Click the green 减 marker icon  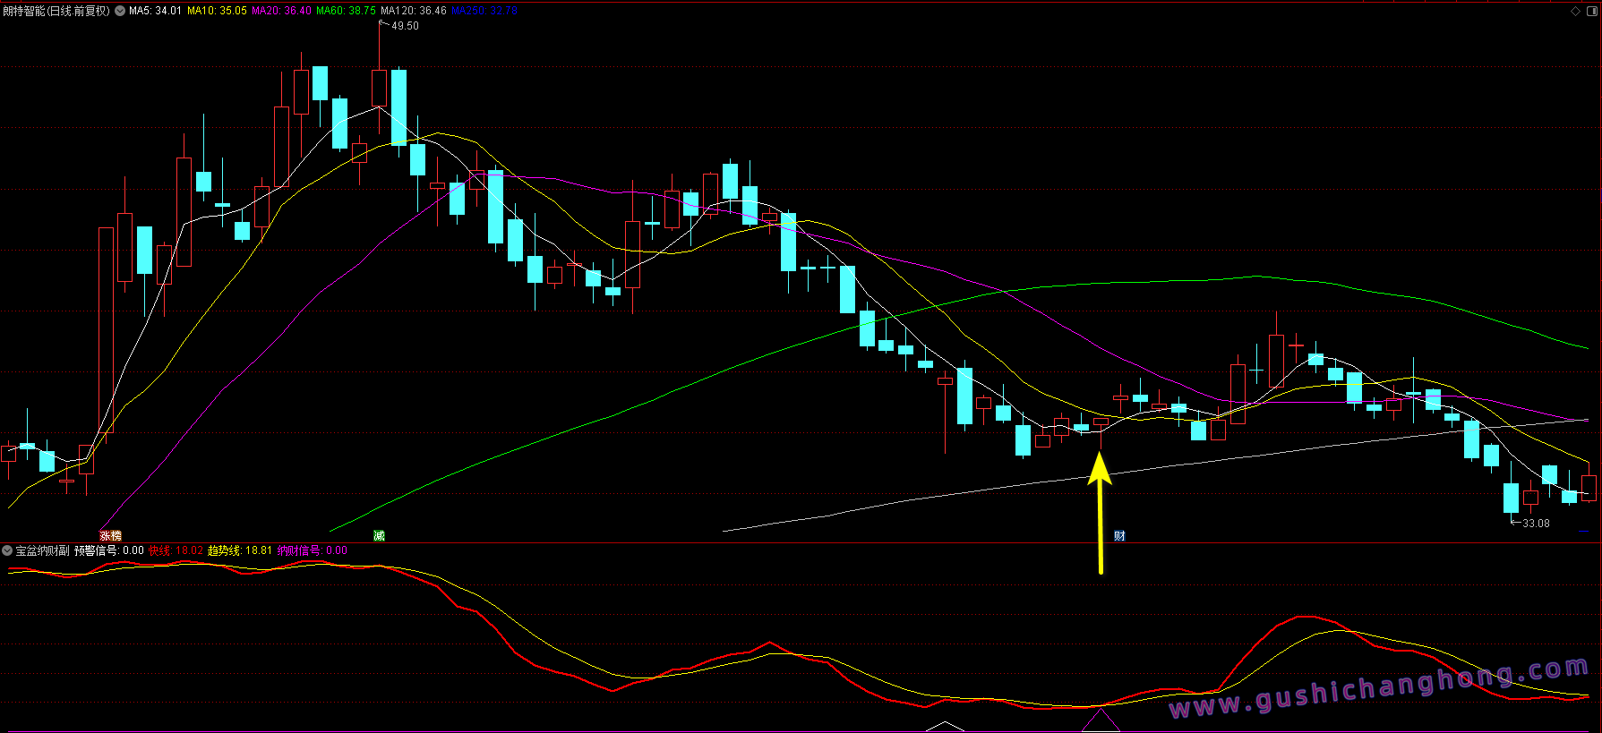[379, 535]
